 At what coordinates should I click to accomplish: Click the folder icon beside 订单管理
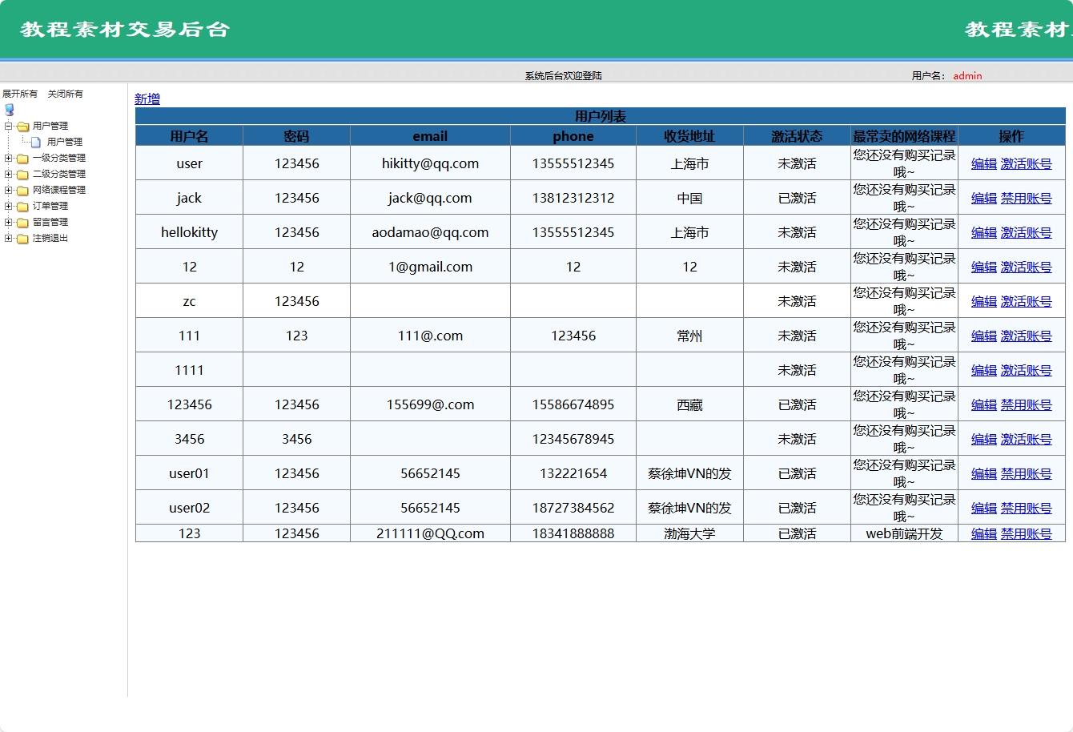[x=22, y=207]
